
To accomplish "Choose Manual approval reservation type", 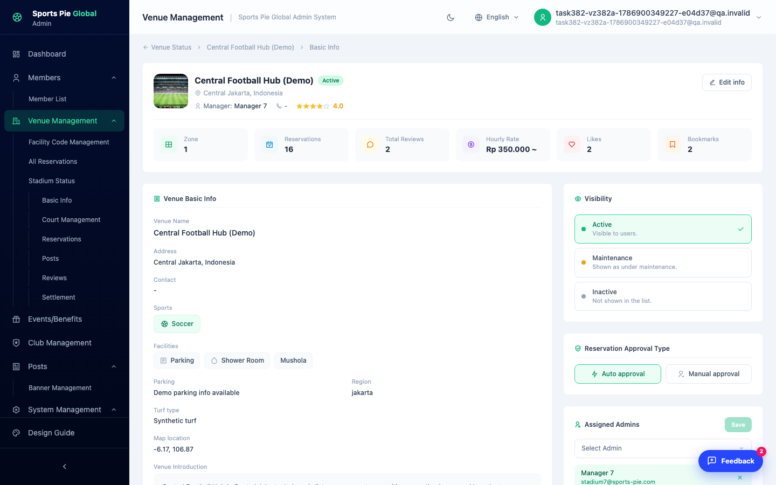I will tap(709, 374).
